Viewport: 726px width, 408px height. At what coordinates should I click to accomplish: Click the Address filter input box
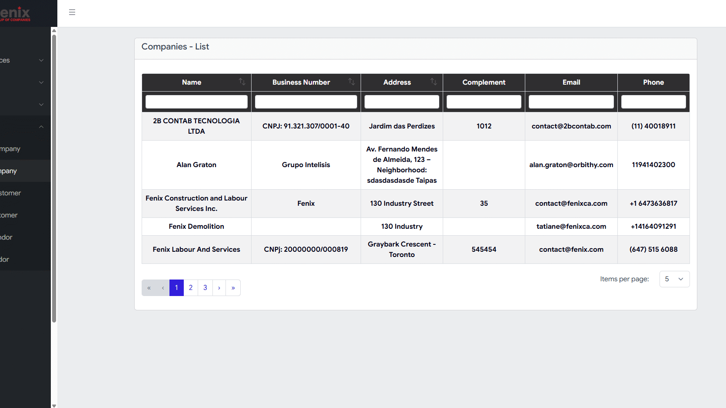pyautogui.click(x=402, y=102)
